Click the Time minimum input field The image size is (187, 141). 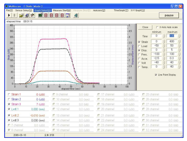point(157,36)
